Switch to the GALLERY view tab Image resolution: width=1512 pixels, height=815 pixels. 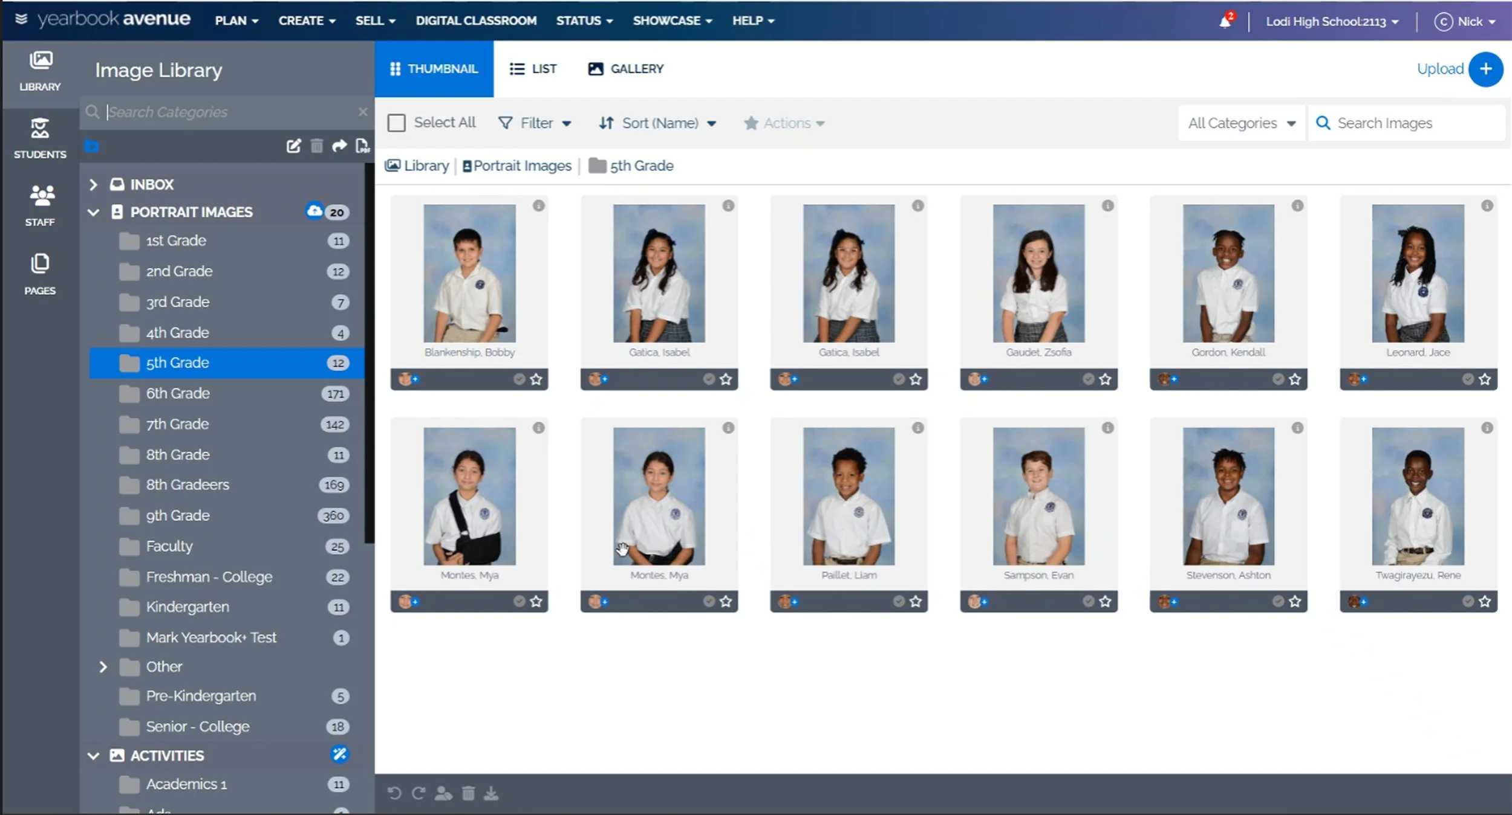click(x=625, y=69)
